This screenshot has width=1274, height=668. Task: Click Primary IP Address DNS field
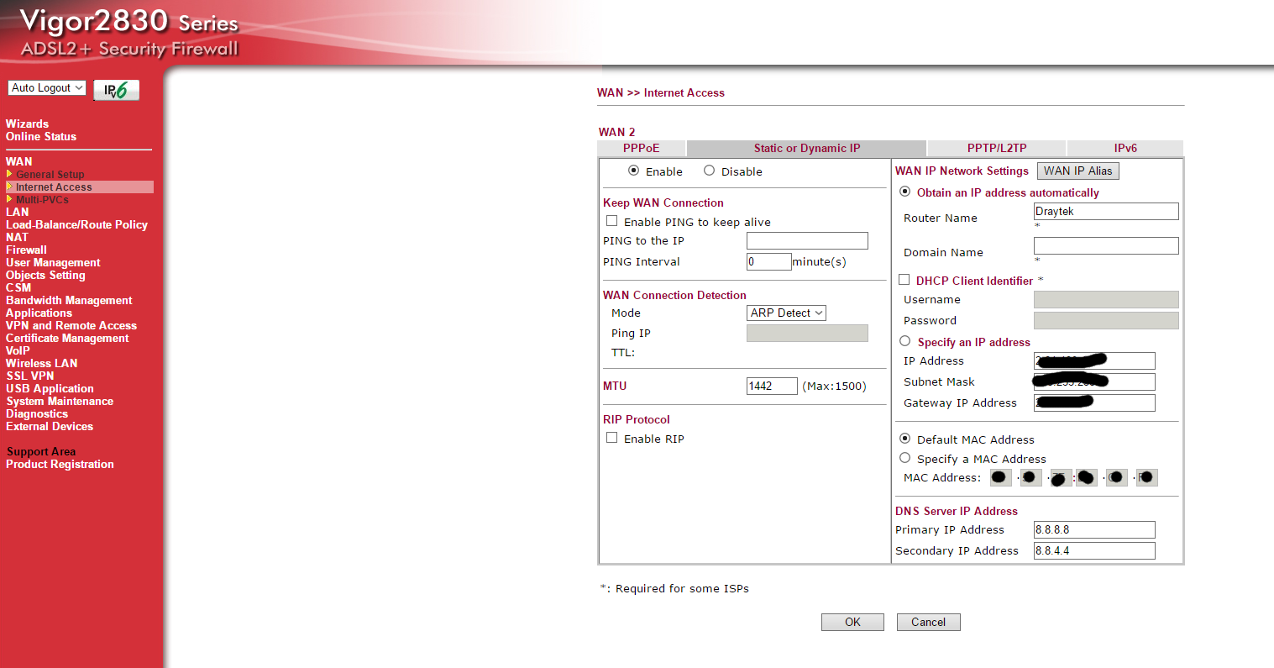(x=1094, y=530)
